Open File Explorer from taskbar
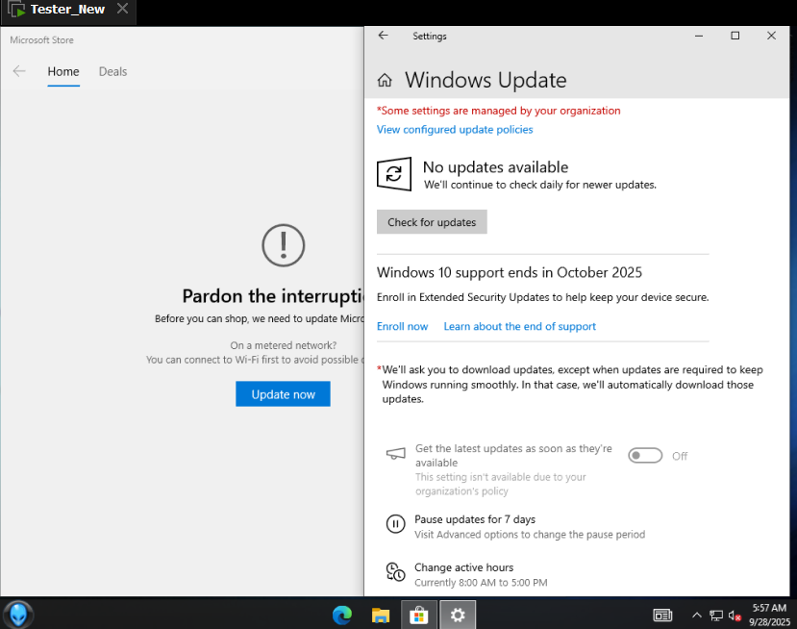The height and width of the screenshot is (629, 797). pos(380,616)
